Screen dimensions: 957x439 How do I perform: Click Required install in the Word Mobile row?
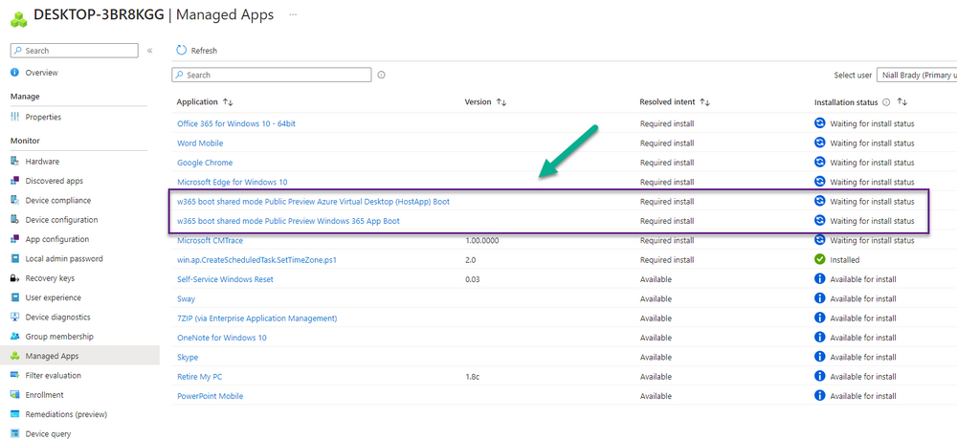tap(666, 143)
